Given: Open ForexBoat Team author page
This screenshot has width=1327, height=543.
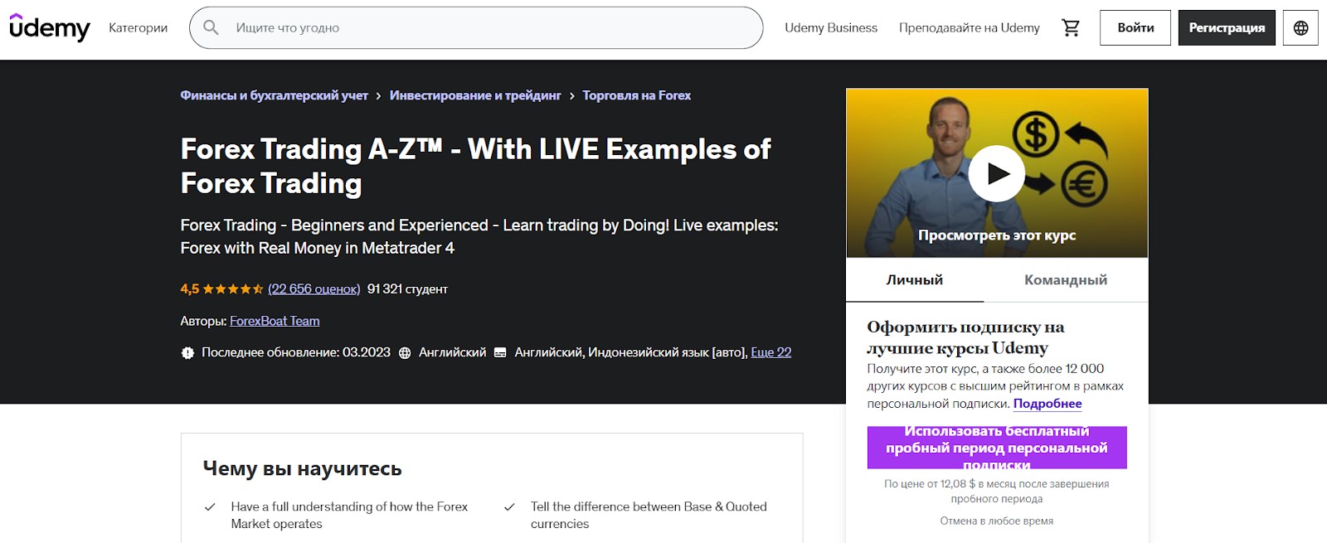Looking at the screenshot, I should 275,321.
